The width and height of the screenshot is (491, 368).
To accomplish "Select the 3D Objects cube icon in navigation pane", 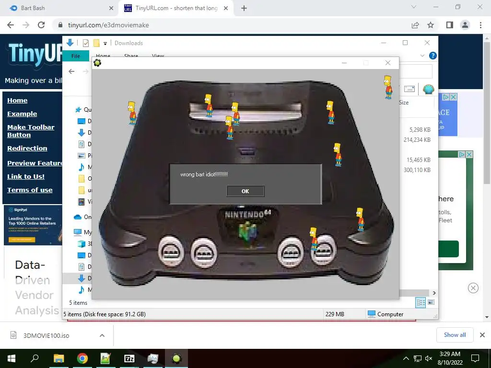I will 82,244.
